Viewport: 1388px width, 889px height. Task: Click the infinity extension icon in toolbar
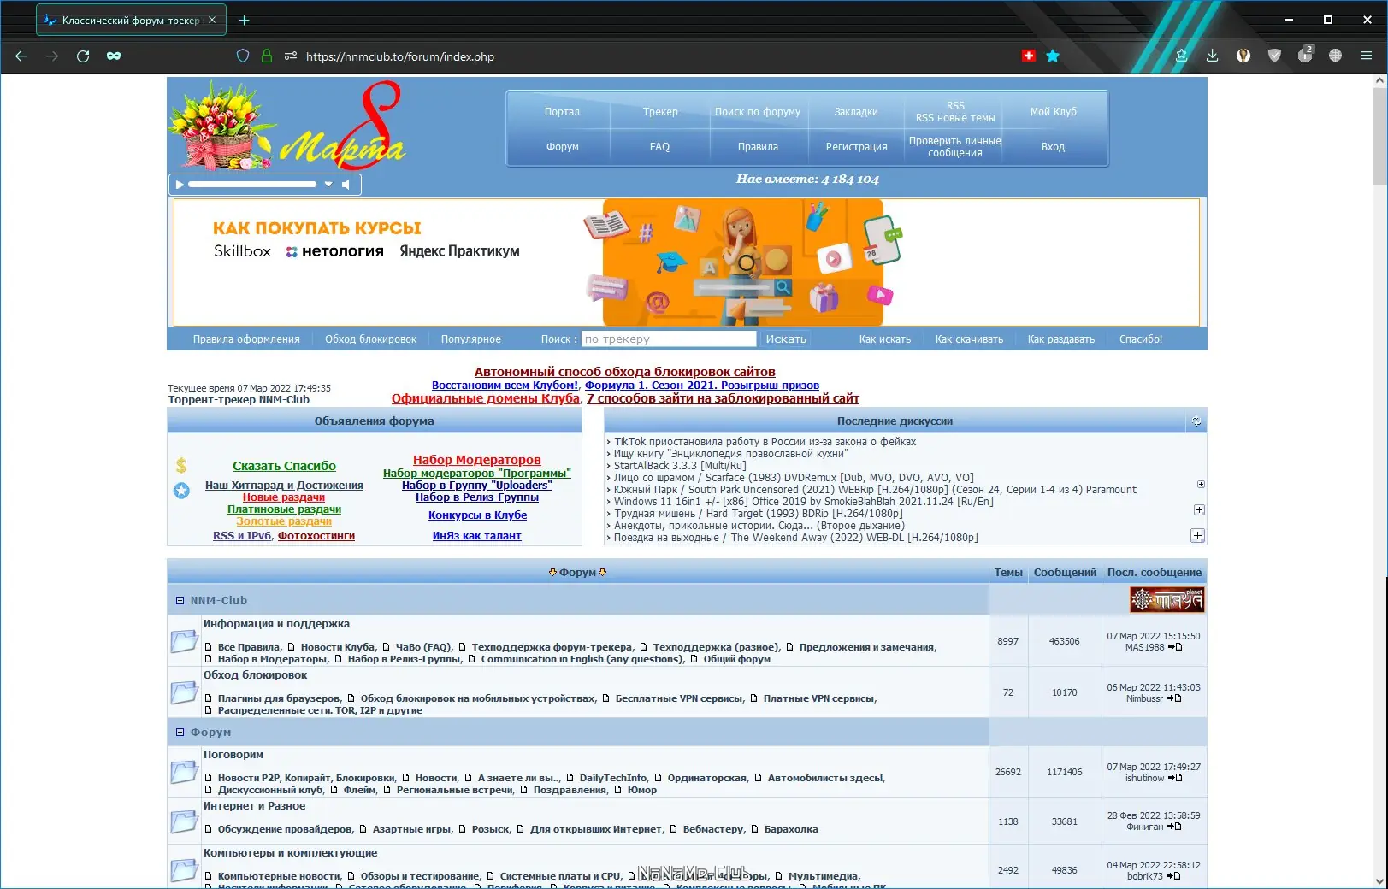coord(114,56)
